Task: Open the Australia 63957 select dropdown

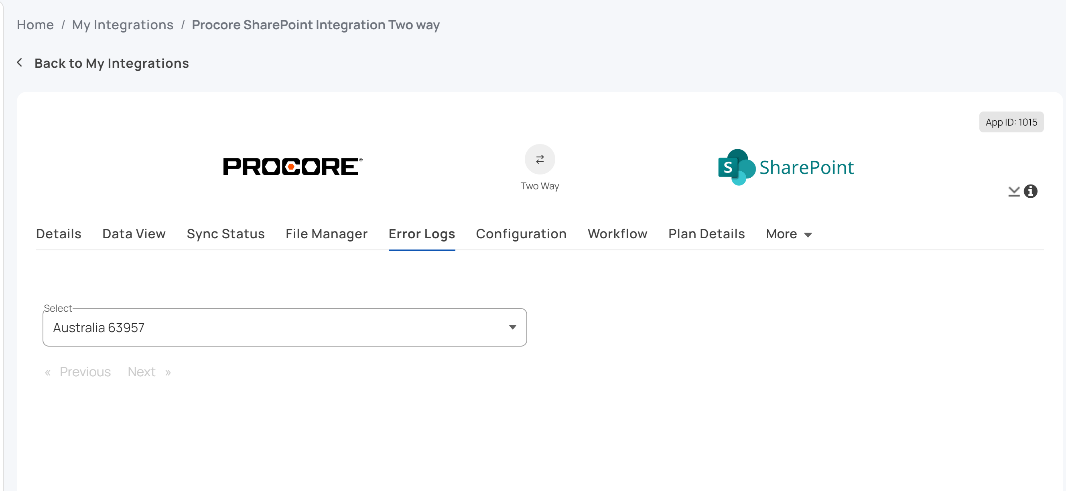Action: [x=285, y=327]
